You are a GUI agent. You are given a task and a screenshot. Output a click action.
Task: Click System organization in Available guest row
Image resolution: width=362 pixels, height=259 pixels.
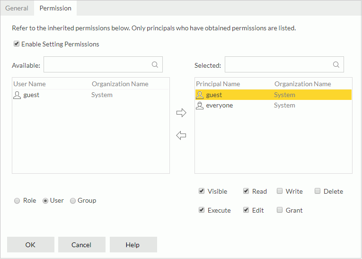(102, 95)
